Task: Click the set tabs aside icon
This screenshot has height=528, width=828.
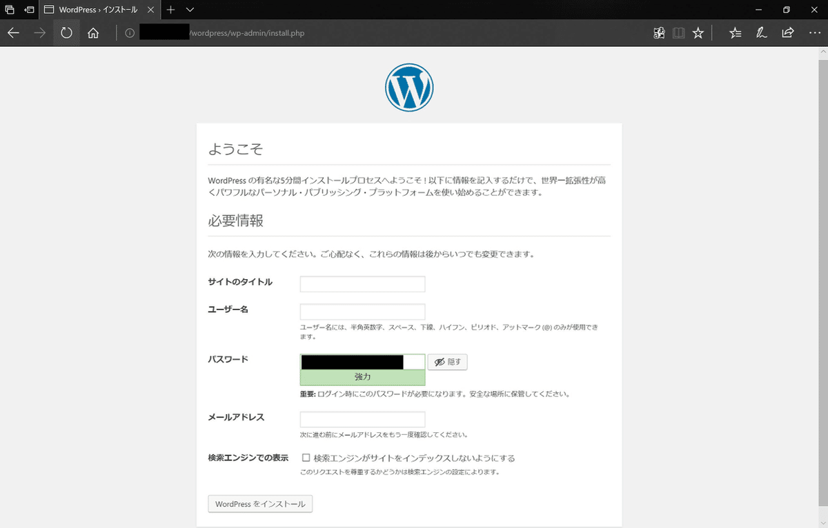Action: (29, 10)
